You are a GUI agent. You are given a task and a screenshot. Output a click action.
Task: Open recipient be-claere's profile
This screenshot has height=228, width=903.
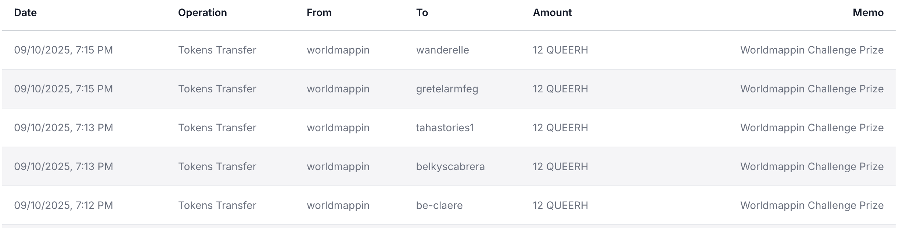tap(439, 205)
